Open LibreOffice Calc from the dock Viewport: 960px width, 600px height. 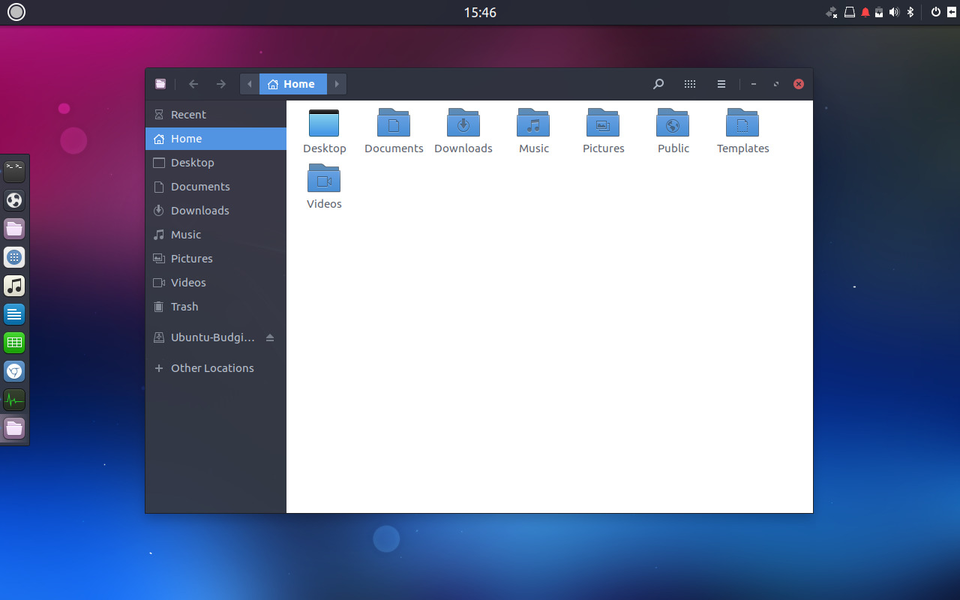(x=14, y=343)
